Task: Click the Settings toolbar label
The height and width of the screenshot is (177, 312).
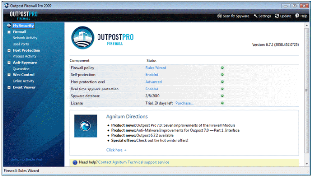Action: click(264, 16)
